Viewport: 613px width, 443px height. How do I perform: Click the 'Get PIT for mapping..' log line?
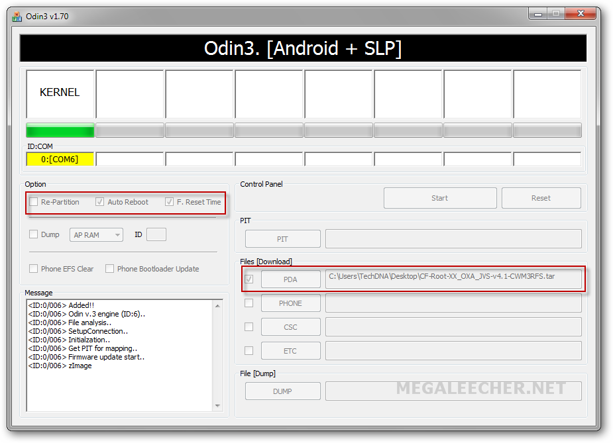[x=83, y=348]
